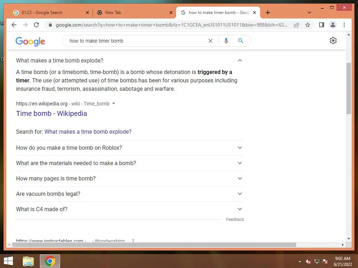
Task: Go back to the previous page
Action: [x=14, y=25]
